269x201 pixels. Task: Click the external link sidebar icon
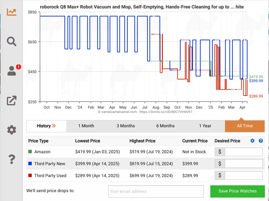(x=12, y=100)
